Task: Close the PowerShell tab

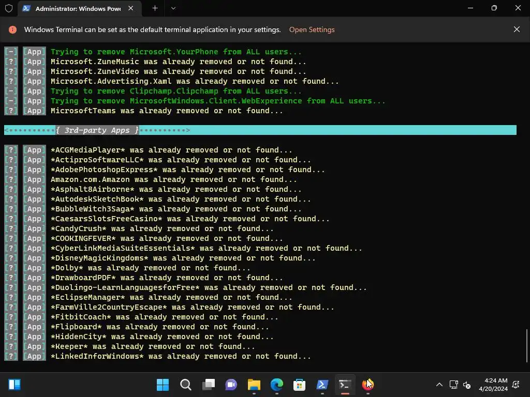Action: pos(131,8)
